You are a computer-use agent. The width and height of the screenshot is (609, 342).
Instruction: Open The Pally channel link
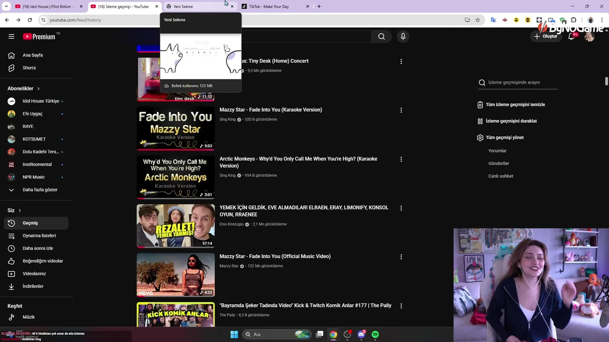coord(227,315)
